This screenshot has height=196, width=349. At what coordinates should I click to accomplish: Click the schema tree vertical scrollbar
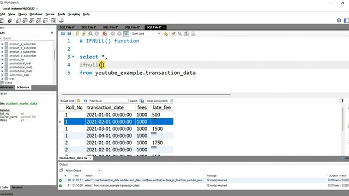point(54,54)
